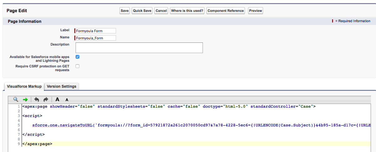The image size is (376, 152).
Task: Preview the Visualforce page
Action: click(x=255, y=11)
